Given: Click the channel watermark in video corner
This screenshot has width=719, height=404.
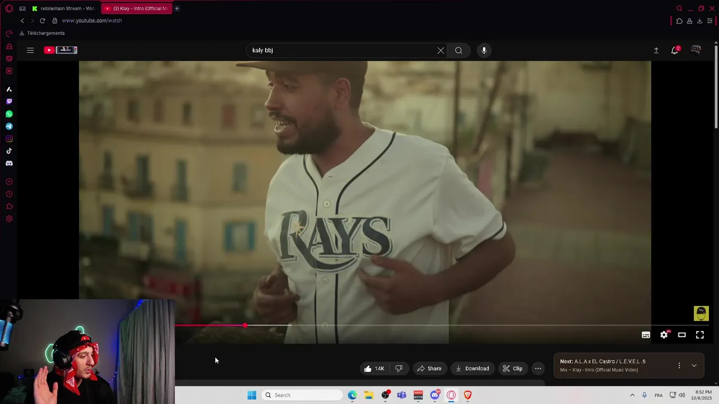Looking at the screenshot, I should (x=701, y=313).
